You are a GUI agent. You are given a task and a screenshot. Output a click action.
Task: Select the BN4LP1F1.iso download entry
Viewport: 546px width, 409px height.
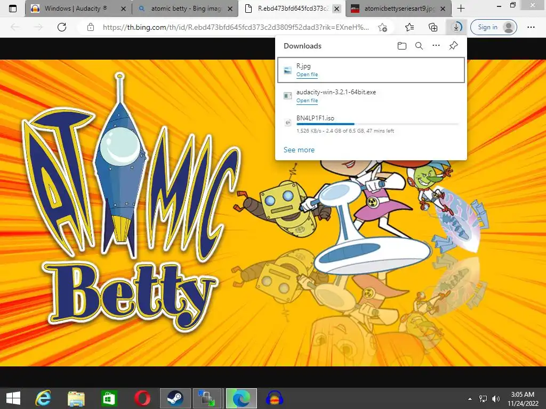tap(371, 125)
